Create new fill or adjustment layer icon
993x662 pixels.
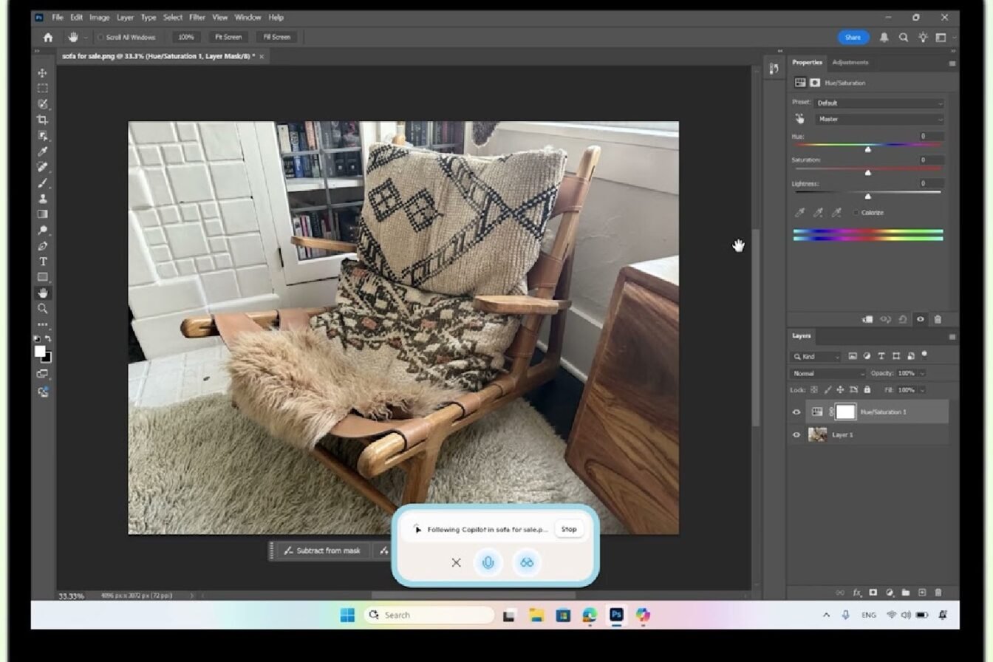click(x=890, y=593)
